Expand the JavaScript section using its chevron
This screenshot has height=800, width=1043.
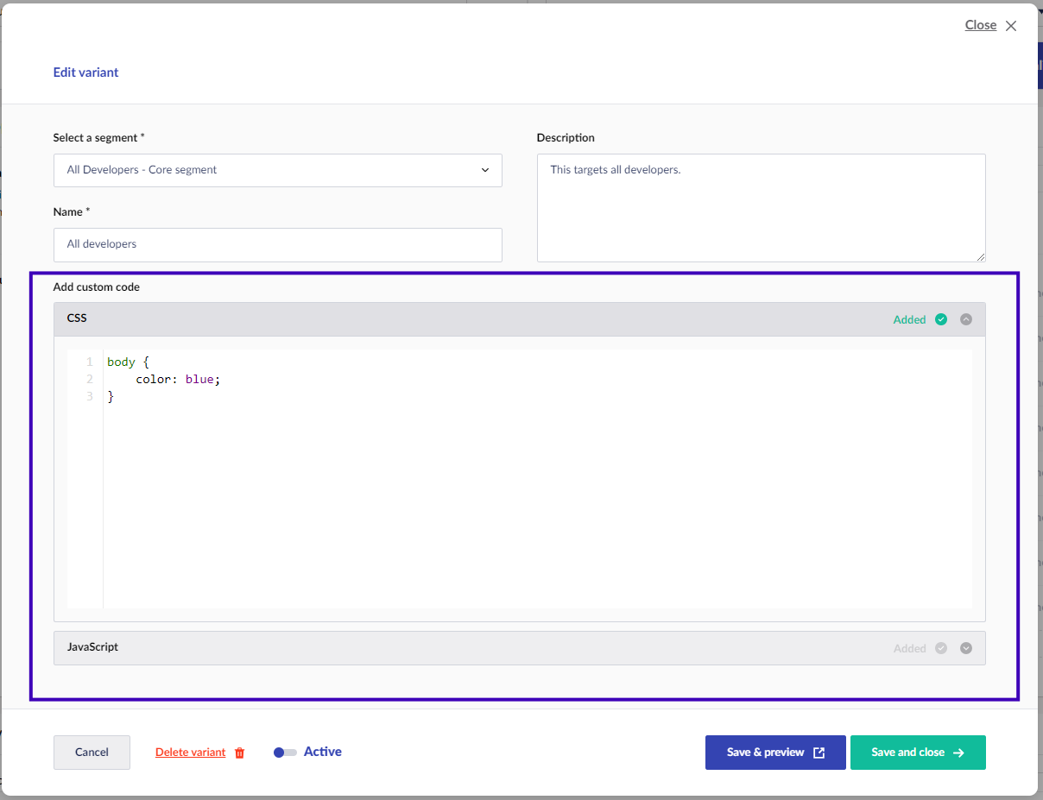coord(966,648)
